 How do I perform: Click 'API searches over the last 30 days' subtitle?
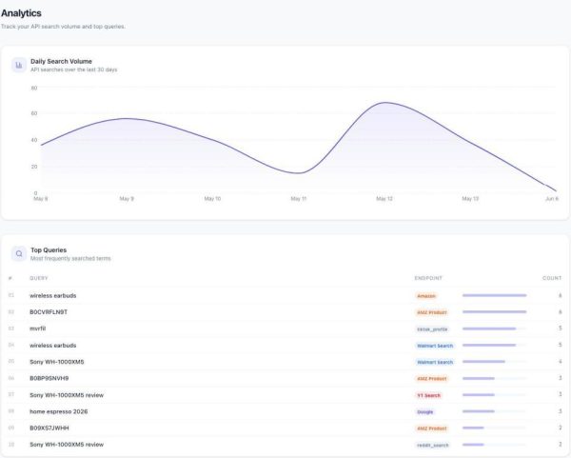pyautogui.click(x=74, y=70)
